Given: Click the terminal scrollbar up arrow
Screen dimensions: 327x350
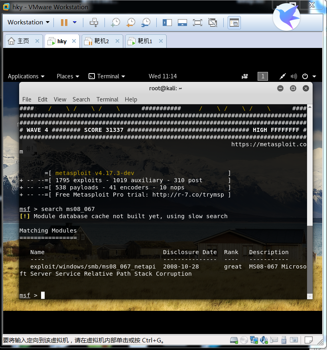Looking at the screenshot, I should coord(309,107).
